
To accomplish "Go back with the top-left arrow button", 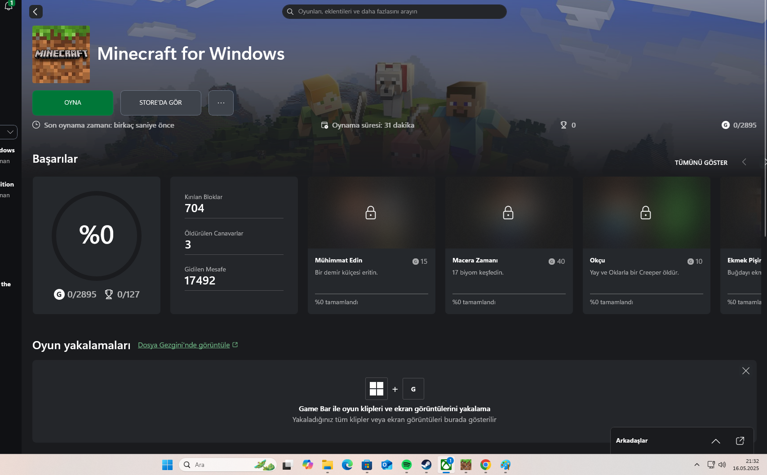I will (36, 12).
